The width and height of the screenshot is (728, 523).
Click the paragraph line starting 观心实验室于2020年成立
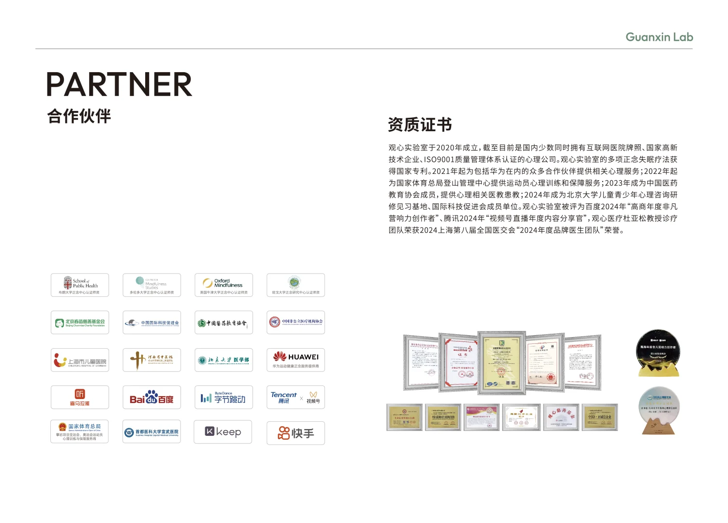point(533,148)
